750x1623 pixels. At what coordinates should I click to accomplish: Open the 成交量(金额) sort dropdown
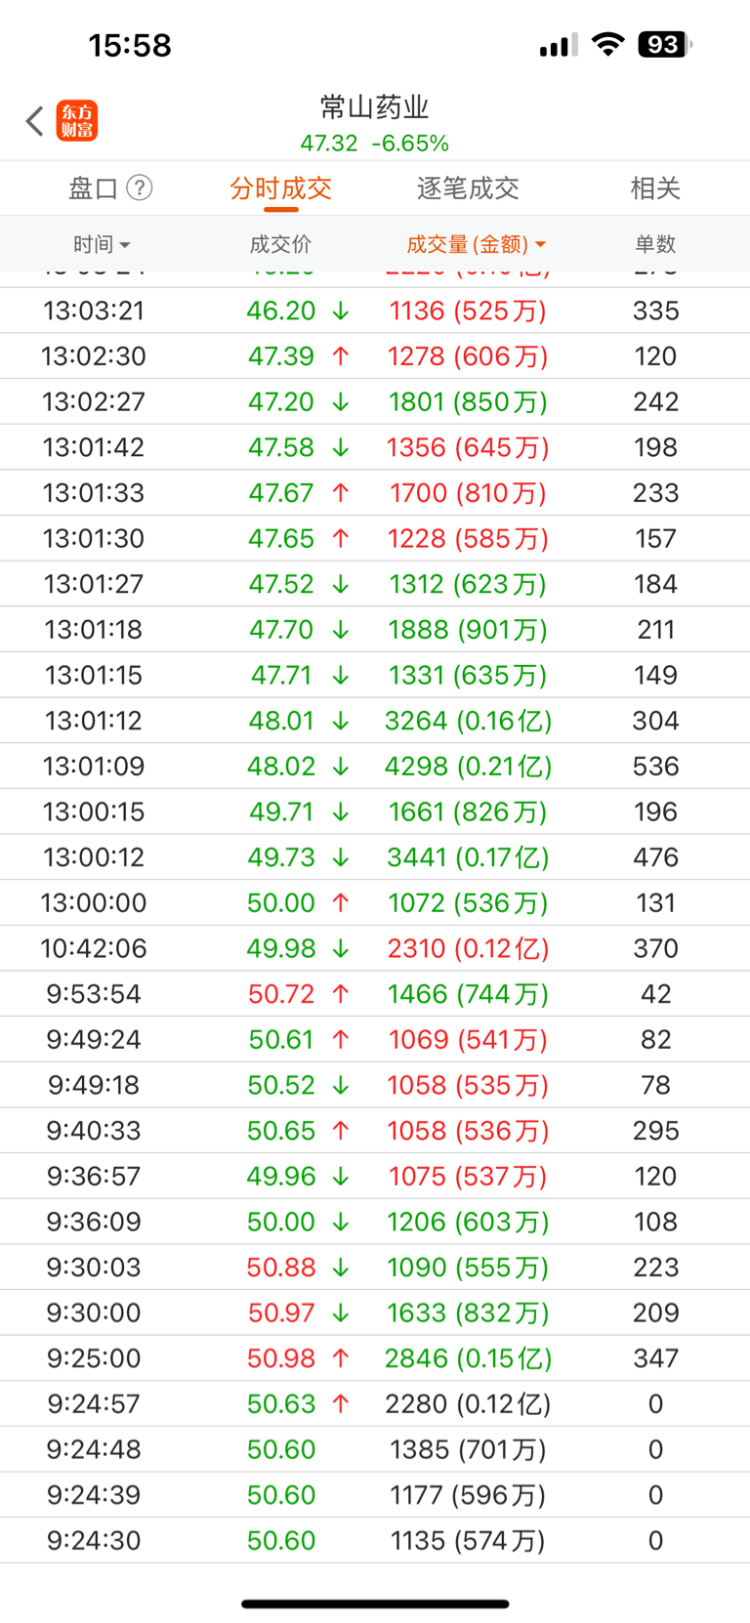[476, 244]
